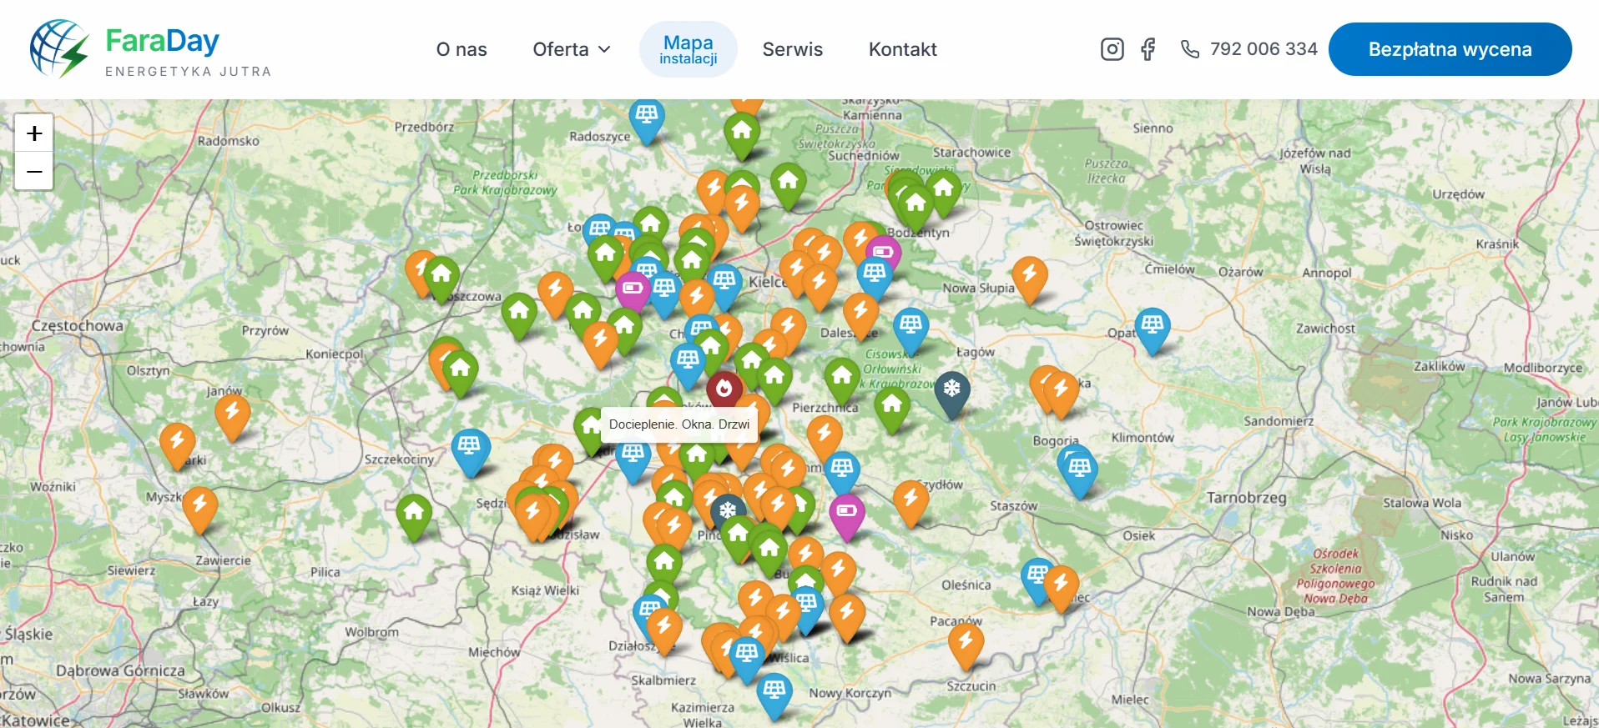The image size is (1599, 728).
Task: Open the Facebook page icon
Action: click(1148, 49)
